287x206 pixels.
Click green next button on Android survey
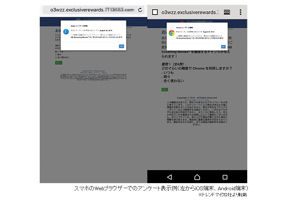tap(165, 90)
